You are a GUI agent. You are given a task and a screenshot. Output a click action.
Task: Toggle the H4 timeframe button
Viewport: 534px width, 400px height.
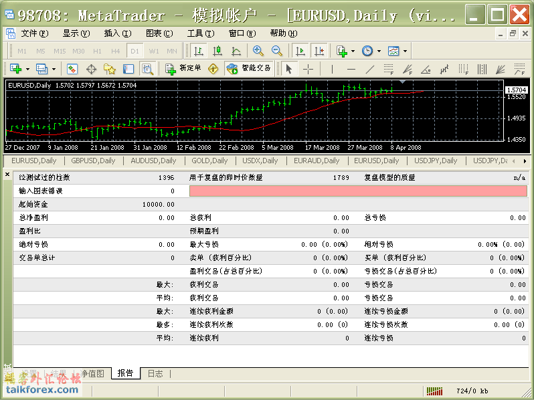point(116,51)
